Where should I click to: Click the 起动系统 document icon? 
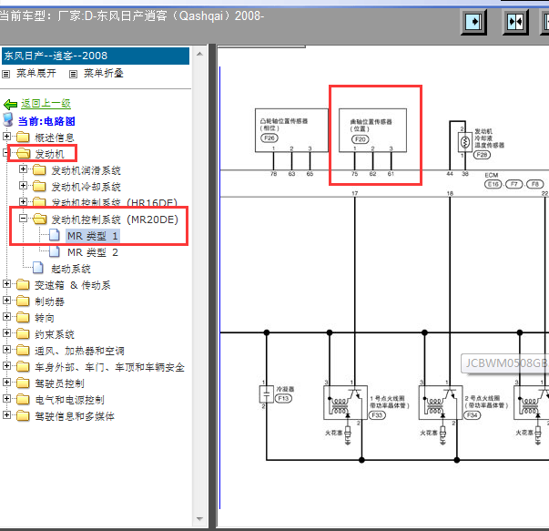click(x=38, y=268)
